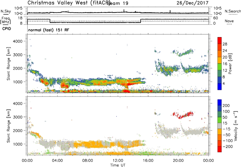This screenshot has width=241, height=167.
Task: Click the 'Christmas Valley West (fitACF)' title
Action: [69, 3]
